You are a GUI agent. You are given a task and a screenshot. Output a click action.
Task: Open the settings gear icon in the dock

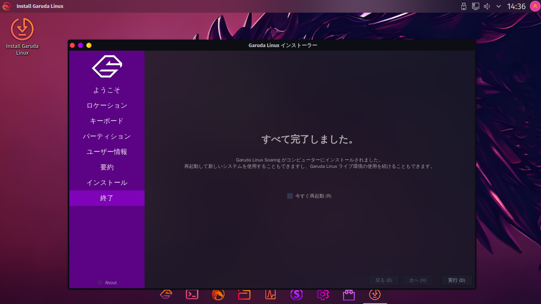(323, 294)
